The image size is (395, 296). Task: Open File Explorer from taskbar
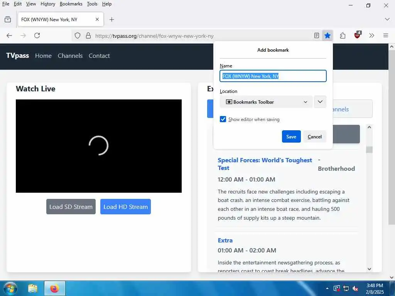coord(33,288)
